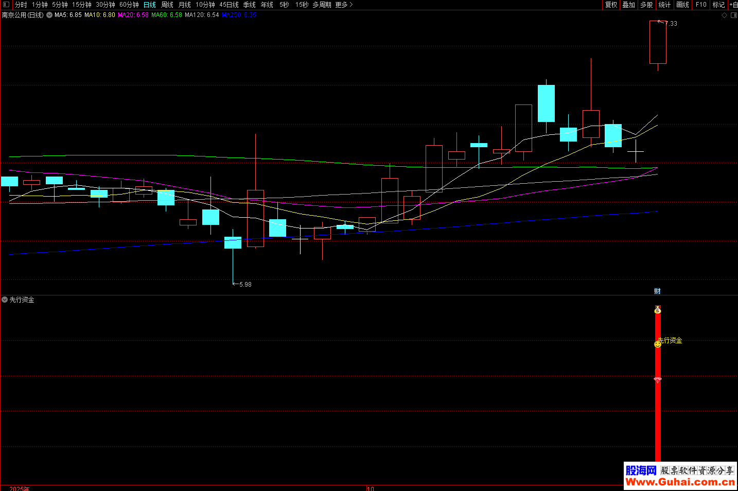
Task: Click the money bag signal icon
Action: coord(658,310)
